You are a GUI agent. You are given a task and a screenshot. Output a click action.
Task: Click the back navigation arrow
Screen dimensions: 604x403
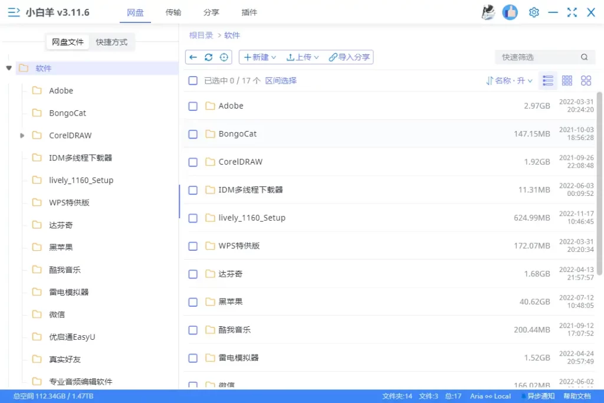click(x=194, y=57)
